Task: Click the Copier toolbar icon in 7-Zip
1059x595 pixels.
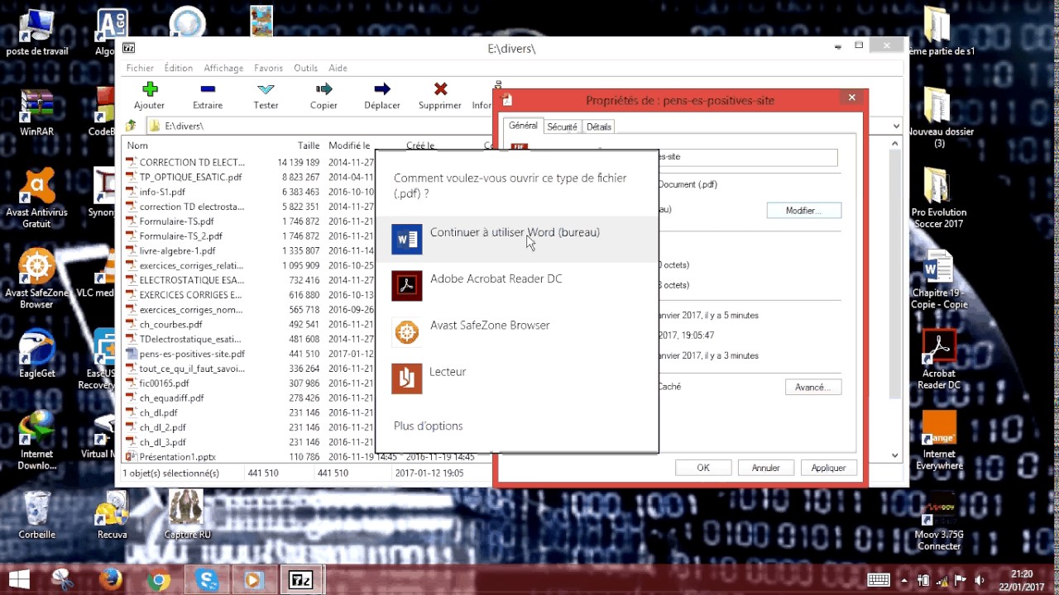Action: click(323, 95)
